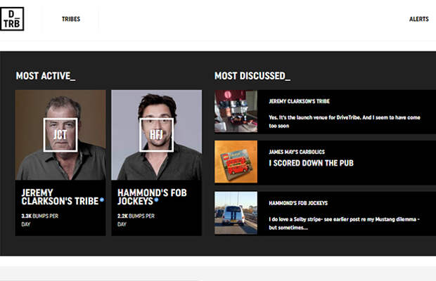Click Hammond's Fob Jockeys label in Most Discussed

pos(298,203)
